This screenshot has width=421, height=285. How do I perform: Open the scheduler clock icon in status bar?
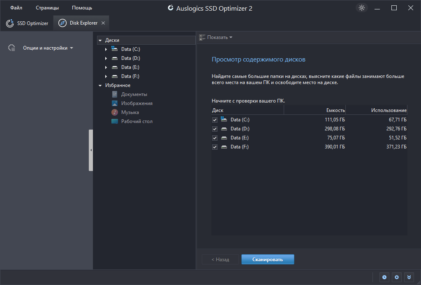[x=384, y=277]
